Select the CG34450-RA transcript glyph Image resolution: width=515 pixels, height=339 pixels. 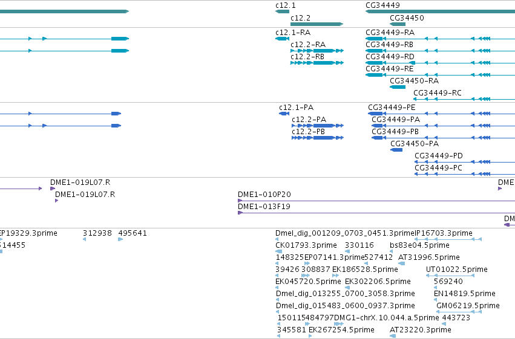(398, 87)
